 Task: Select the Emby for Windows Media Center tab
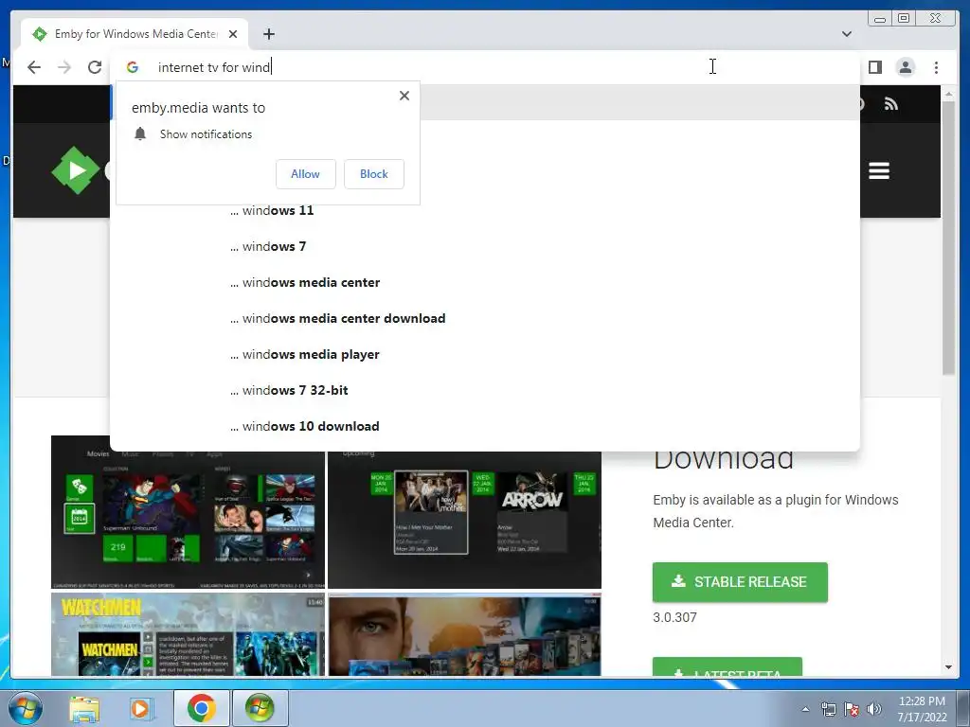click(135, 34)
